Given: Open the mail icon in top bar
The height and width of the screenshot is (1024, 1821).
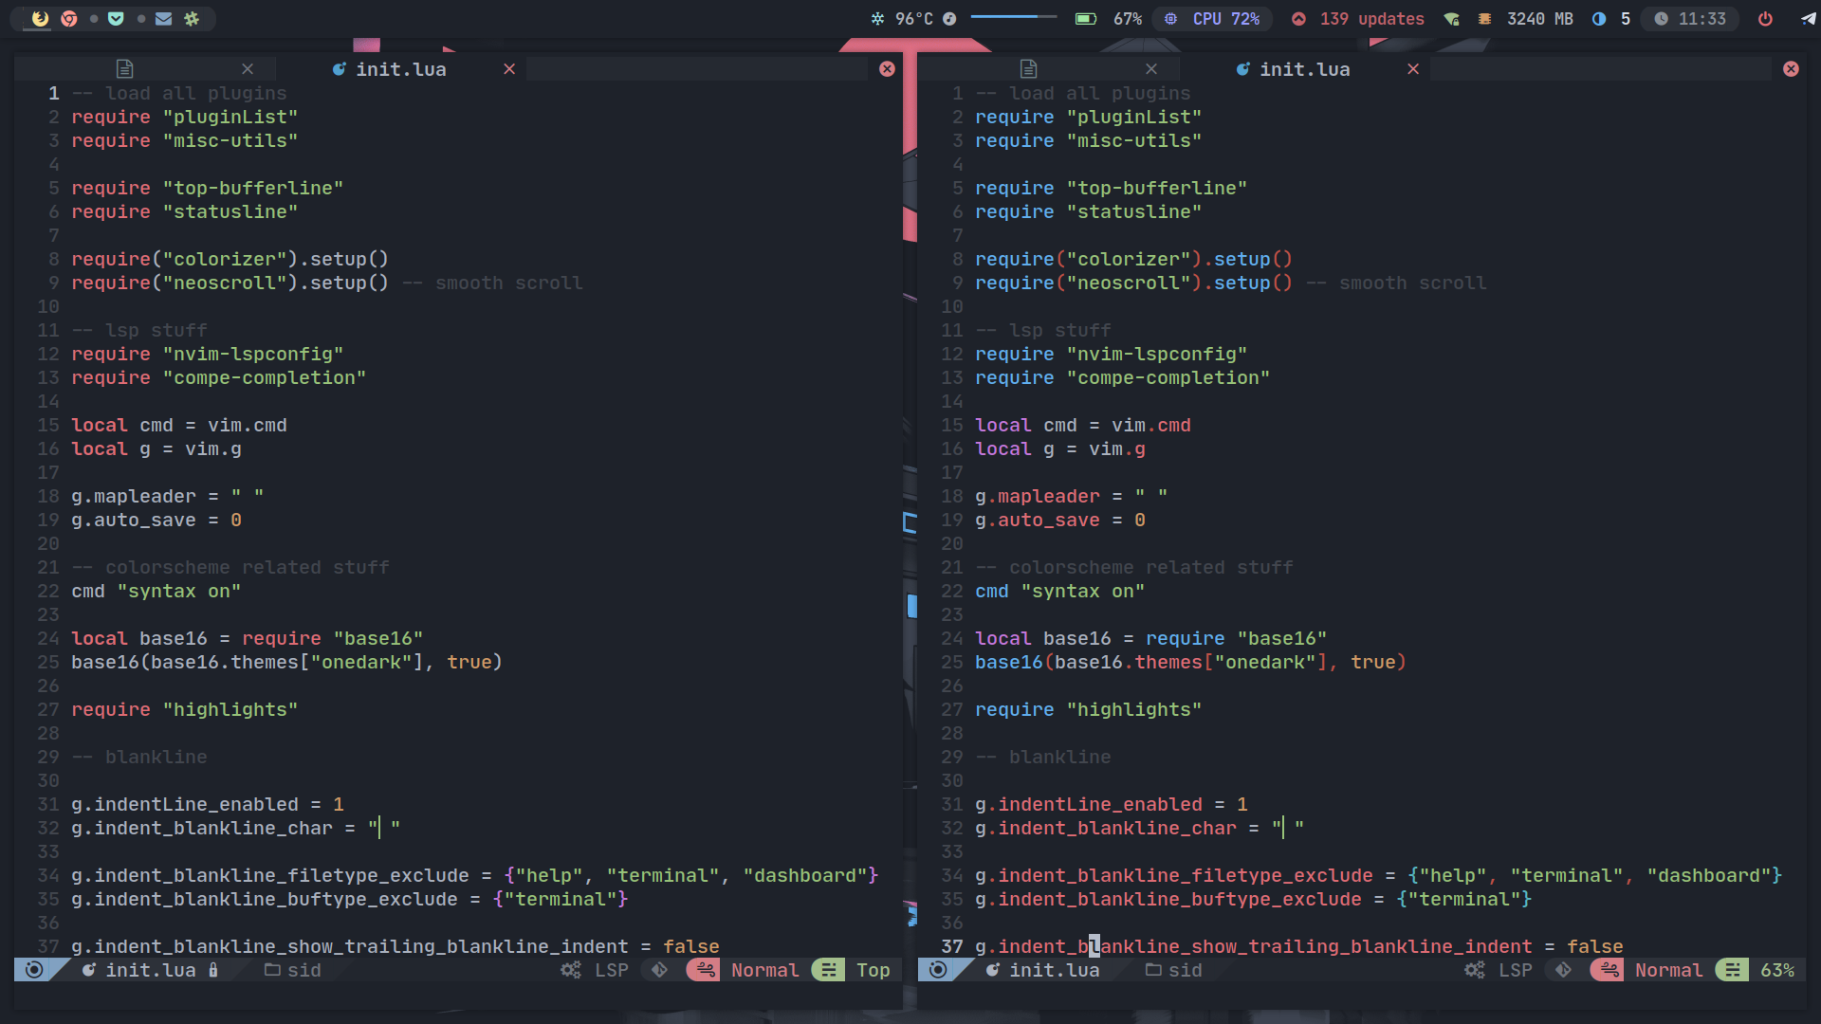Looking at the screenshot, I should click(x=163, y=18).
